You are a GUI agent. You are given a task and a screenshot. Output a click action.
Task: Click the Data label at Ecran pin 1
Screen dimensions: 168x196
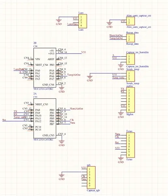tap(117, 134)
